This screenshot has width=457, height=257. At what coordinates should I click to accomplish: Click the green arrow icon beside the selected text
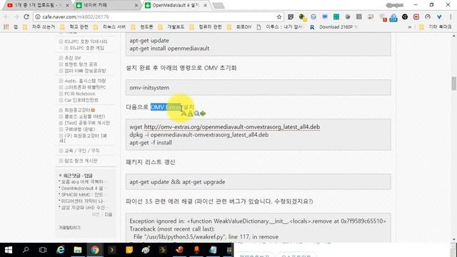[203, 114]
